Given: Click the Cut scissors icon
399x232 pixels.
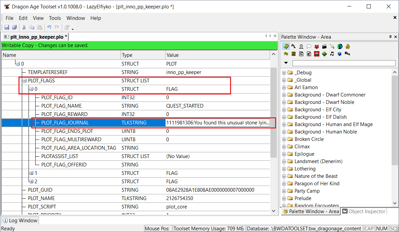Looking at the screenshot, I should coord(24,27).
